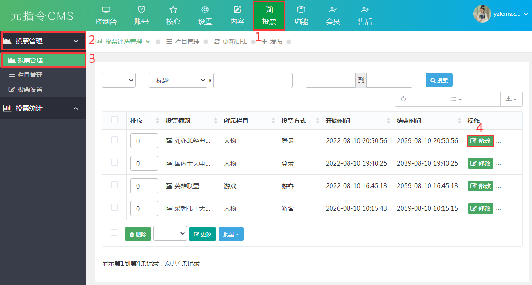
Task: Open the 内容 edit icon
Action: coord(238,9)
